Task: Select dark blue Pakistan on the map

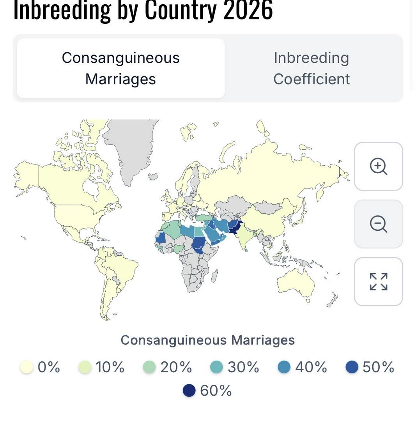Action: (235, 226)
